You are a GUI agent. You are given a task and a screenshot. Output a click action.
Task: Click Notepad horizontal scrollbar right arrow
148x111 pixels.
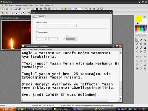point(118,101)
